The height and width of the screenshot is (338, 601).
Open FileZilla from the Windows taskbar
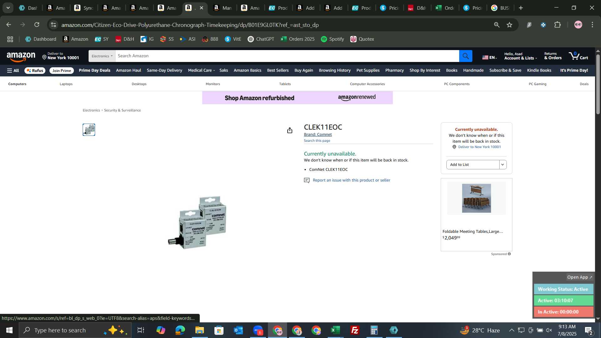pos(355,330)
